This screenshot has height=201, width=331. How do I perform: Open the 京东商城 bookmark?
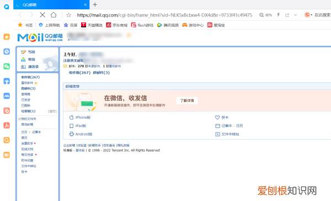(x=117, y=25)
